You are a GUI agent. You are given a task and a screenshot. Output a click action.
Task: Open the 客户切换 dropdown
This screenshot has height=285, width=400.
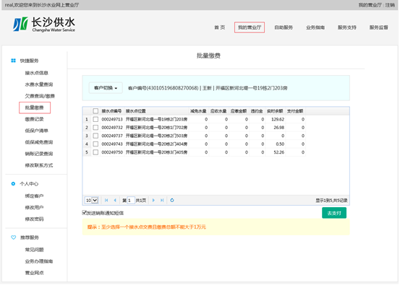(106, 88)
